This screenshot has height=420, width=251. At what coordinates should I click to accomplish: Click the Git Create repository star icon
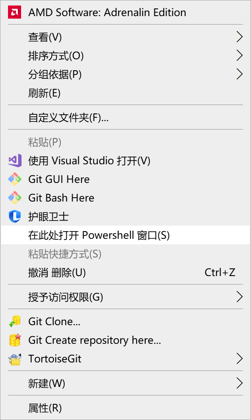click(x=15, y=340)
